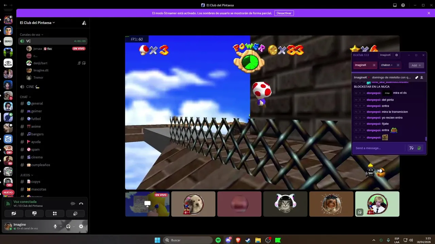Viewport: 435px width, 244px height.
Task: Collapse the JUEGOS category
Action: click(26, 175)
